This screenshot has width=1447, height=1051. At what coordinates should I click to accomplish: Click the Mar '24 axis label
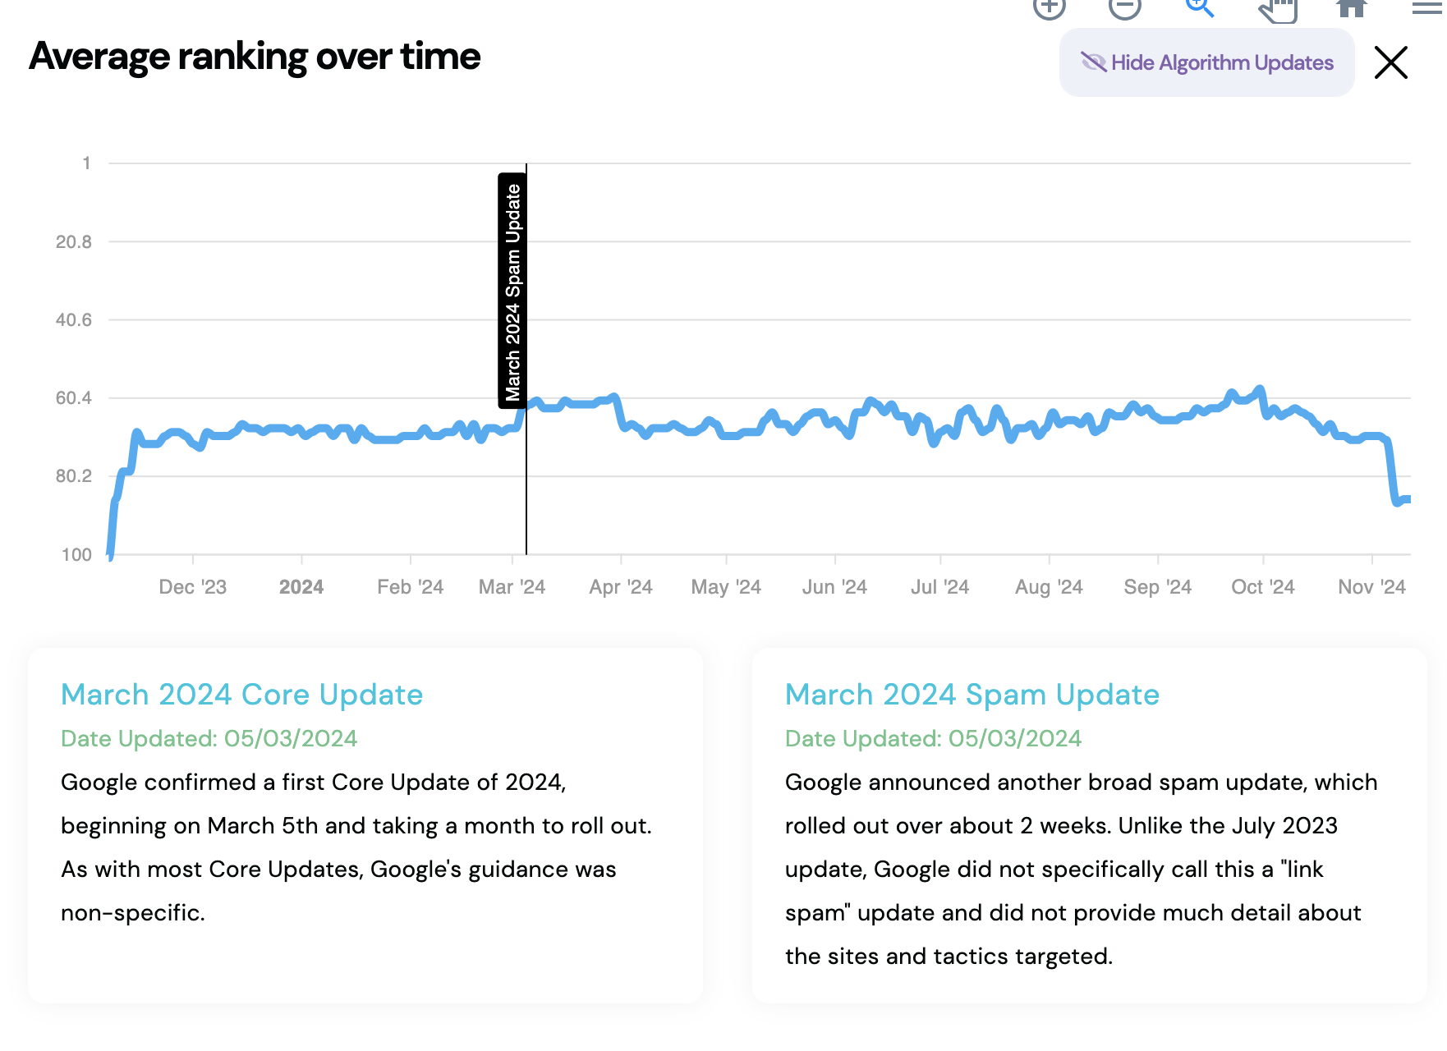(512, 587)
